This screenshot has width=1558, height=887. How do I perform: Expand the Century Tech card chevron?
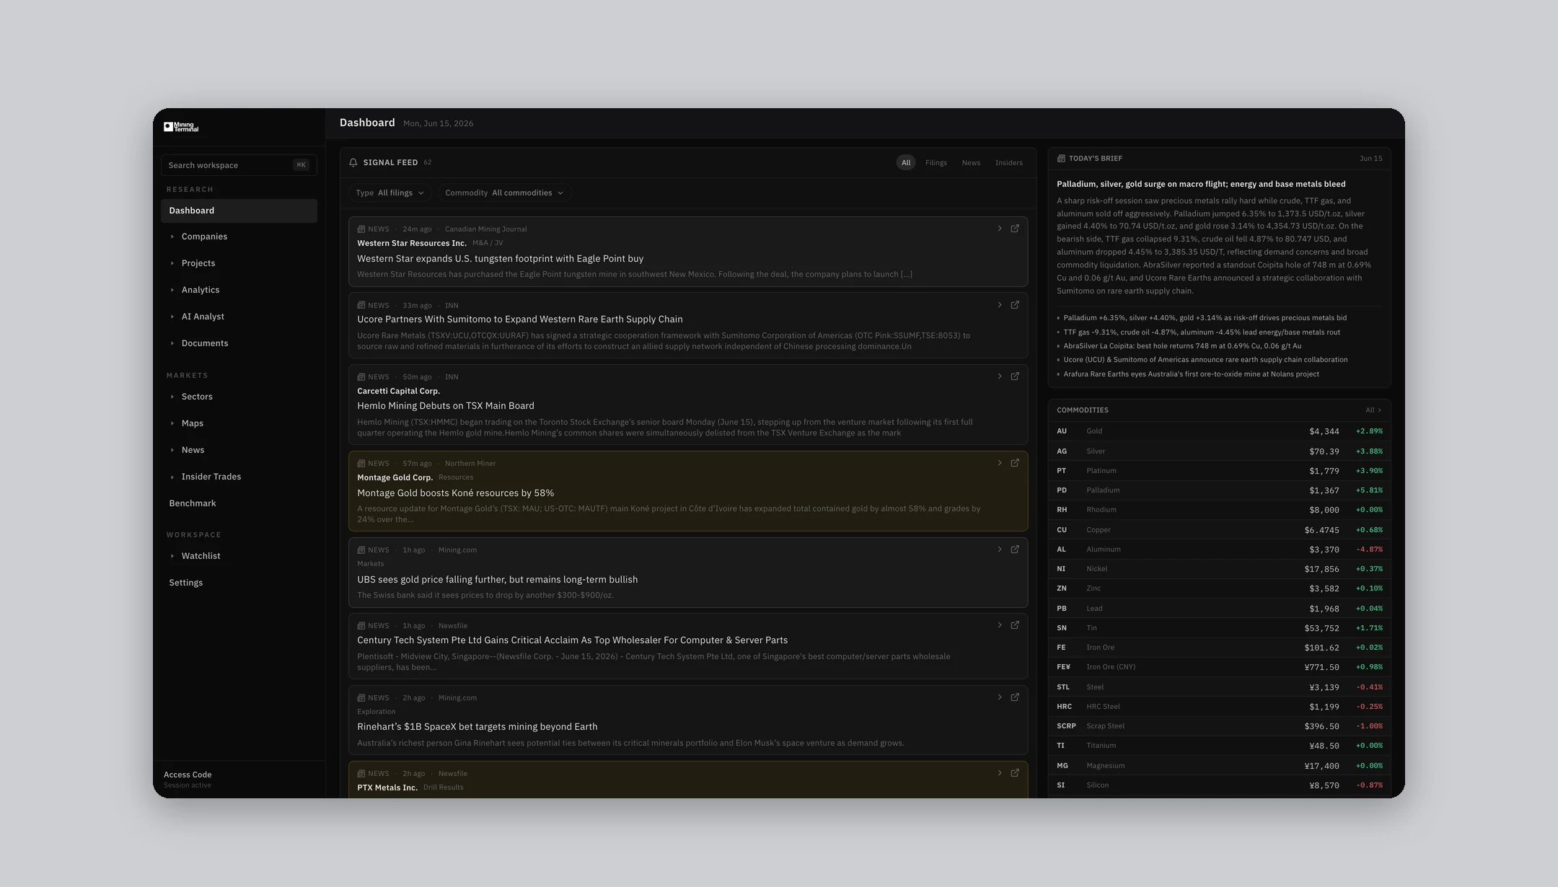(x=1000, y=625)
